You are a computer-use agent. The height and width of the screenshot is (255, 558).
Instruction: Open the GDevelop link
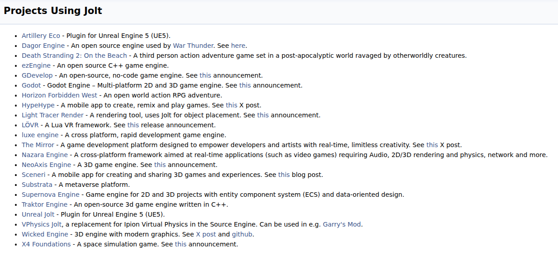(x=37, y=75)
